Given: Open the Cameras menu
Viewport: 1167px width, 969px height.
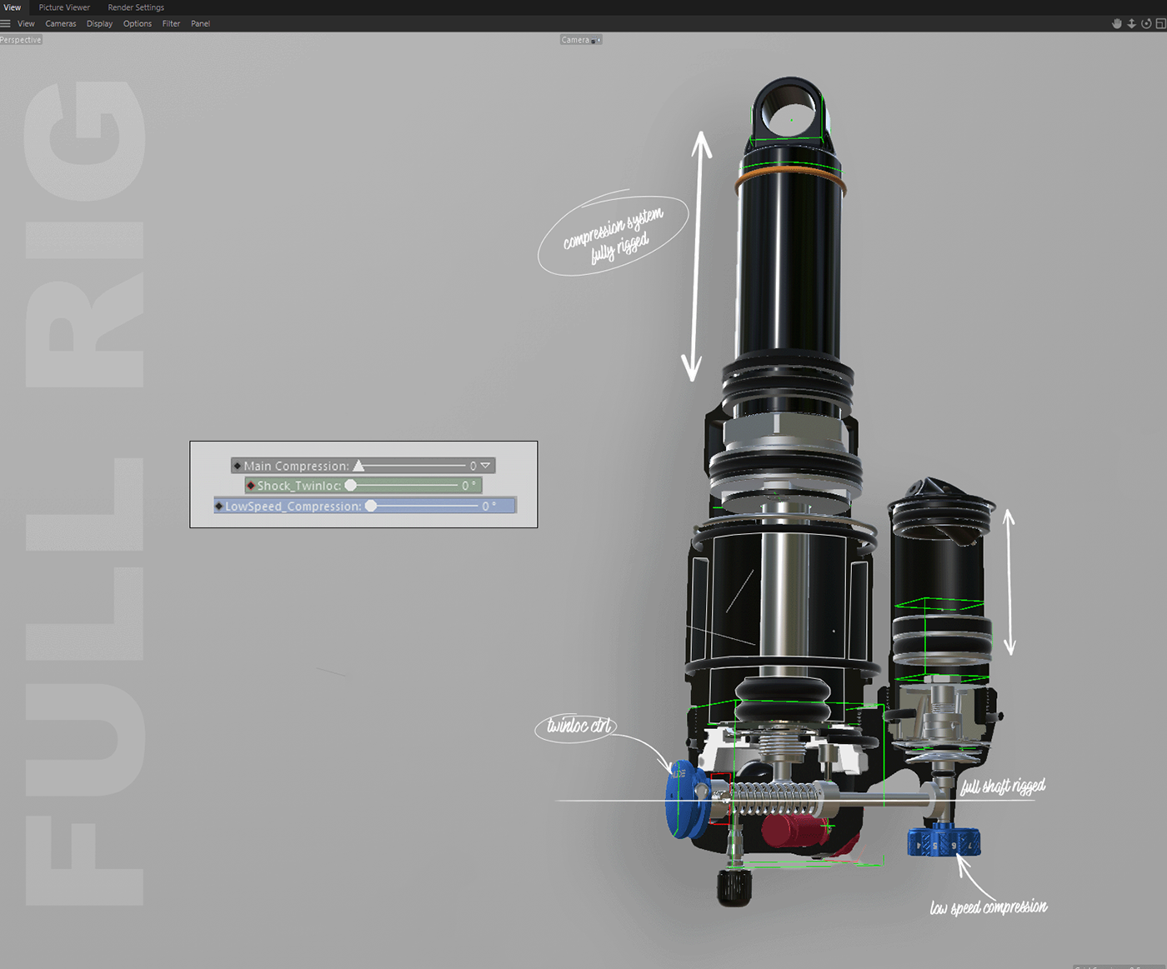Looking at the screenshot, I should coord(60,23).
